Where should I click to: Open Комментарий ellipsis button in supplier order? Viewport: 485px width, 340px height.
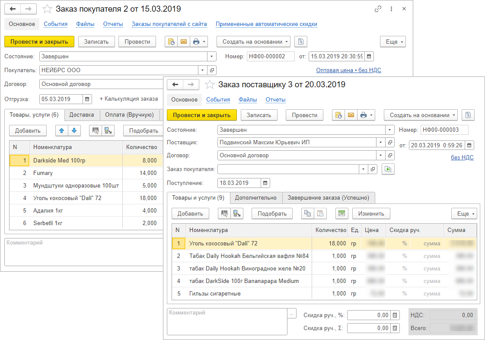[292, 314]
